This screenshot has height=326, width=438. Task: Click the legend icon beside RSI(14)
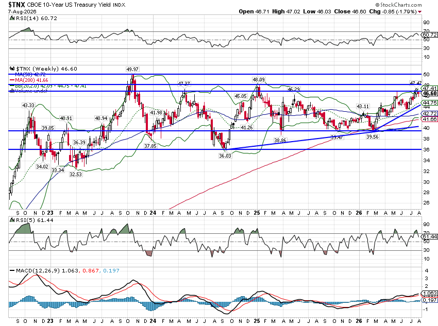[12, 18]
